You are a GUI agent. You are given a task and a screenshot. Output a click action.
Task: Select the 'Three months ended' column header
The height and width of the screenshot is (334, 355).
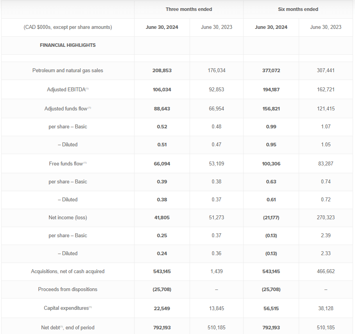click(x=189, y=9)
